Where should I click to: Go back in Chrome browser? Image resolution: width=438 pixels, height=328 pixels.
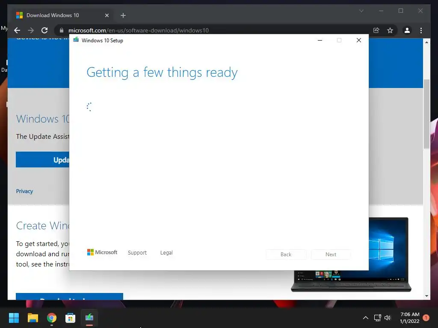pyautogui.click(x=17, y=30)
